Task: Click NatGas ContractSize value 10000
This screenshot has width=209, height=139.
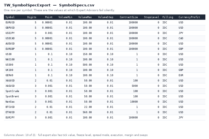Action: (134, 102)
